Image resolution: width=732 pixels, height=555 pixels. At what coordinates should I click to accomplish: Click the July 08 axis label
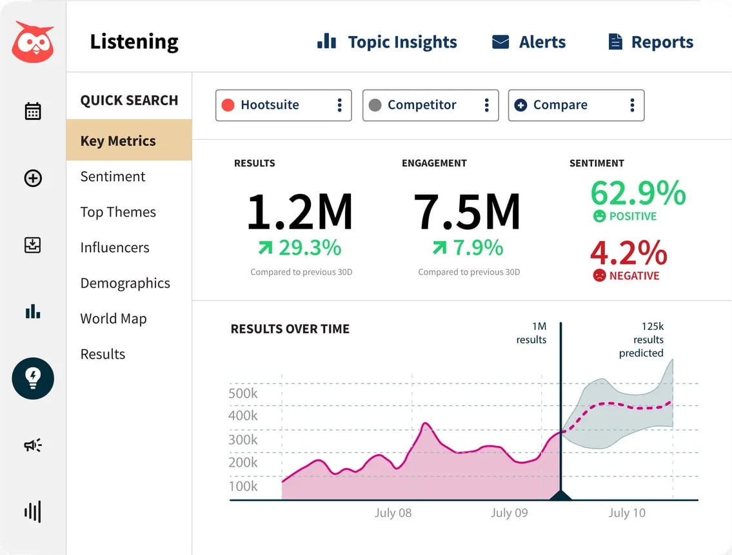click(x=393, y=513)
